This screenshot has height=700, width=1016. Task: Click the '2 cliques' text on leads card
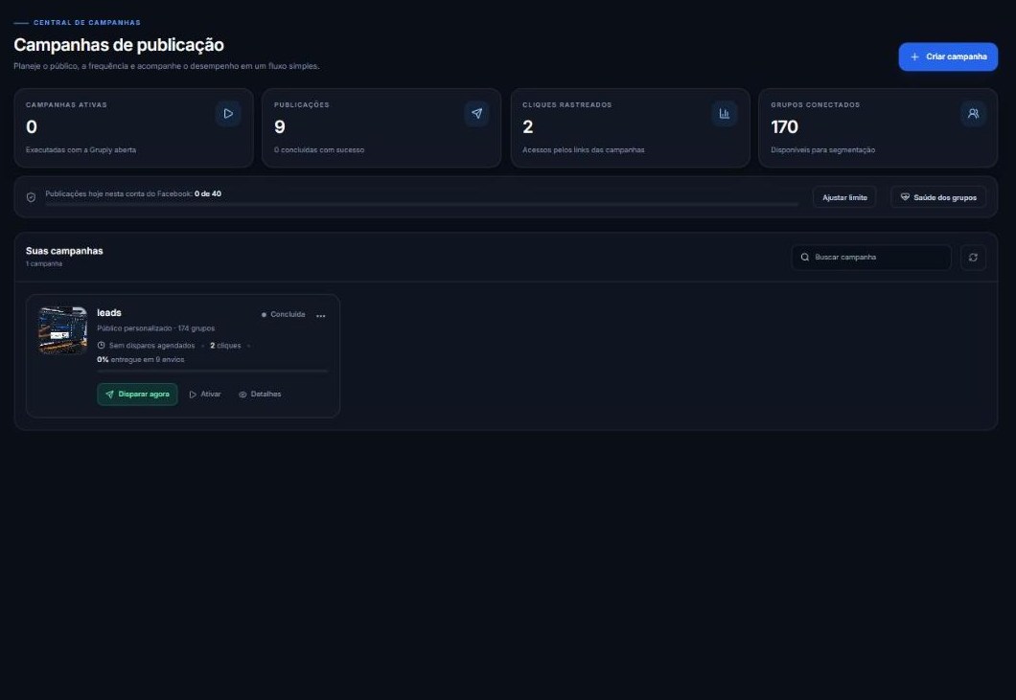tap(225, 346)
